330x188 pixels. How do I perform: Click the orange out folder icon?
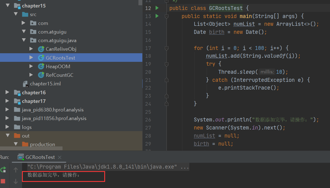pos(17,136)
